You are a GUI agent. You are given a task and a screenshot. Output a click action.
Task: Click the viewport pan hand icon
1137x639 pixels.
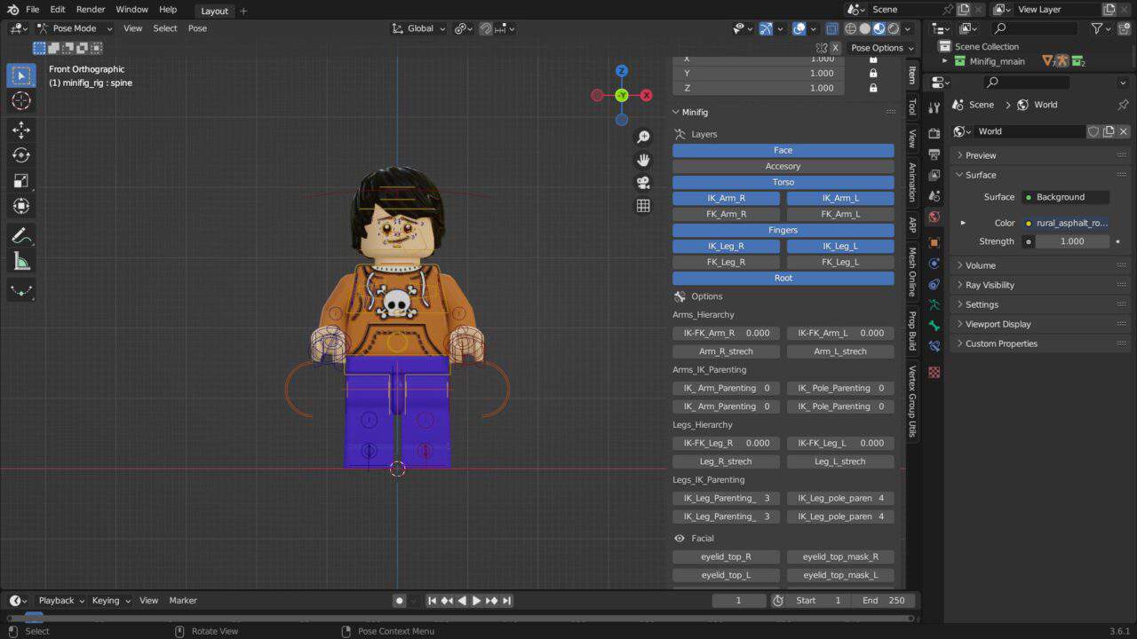tap(643, 160)
